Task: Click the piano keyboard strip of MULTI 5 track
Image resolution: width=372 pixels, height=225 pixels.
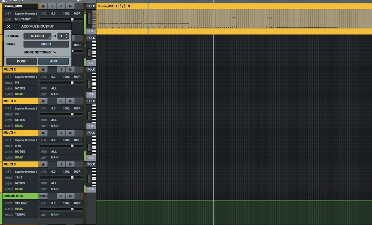Action: tap(94, 177)
